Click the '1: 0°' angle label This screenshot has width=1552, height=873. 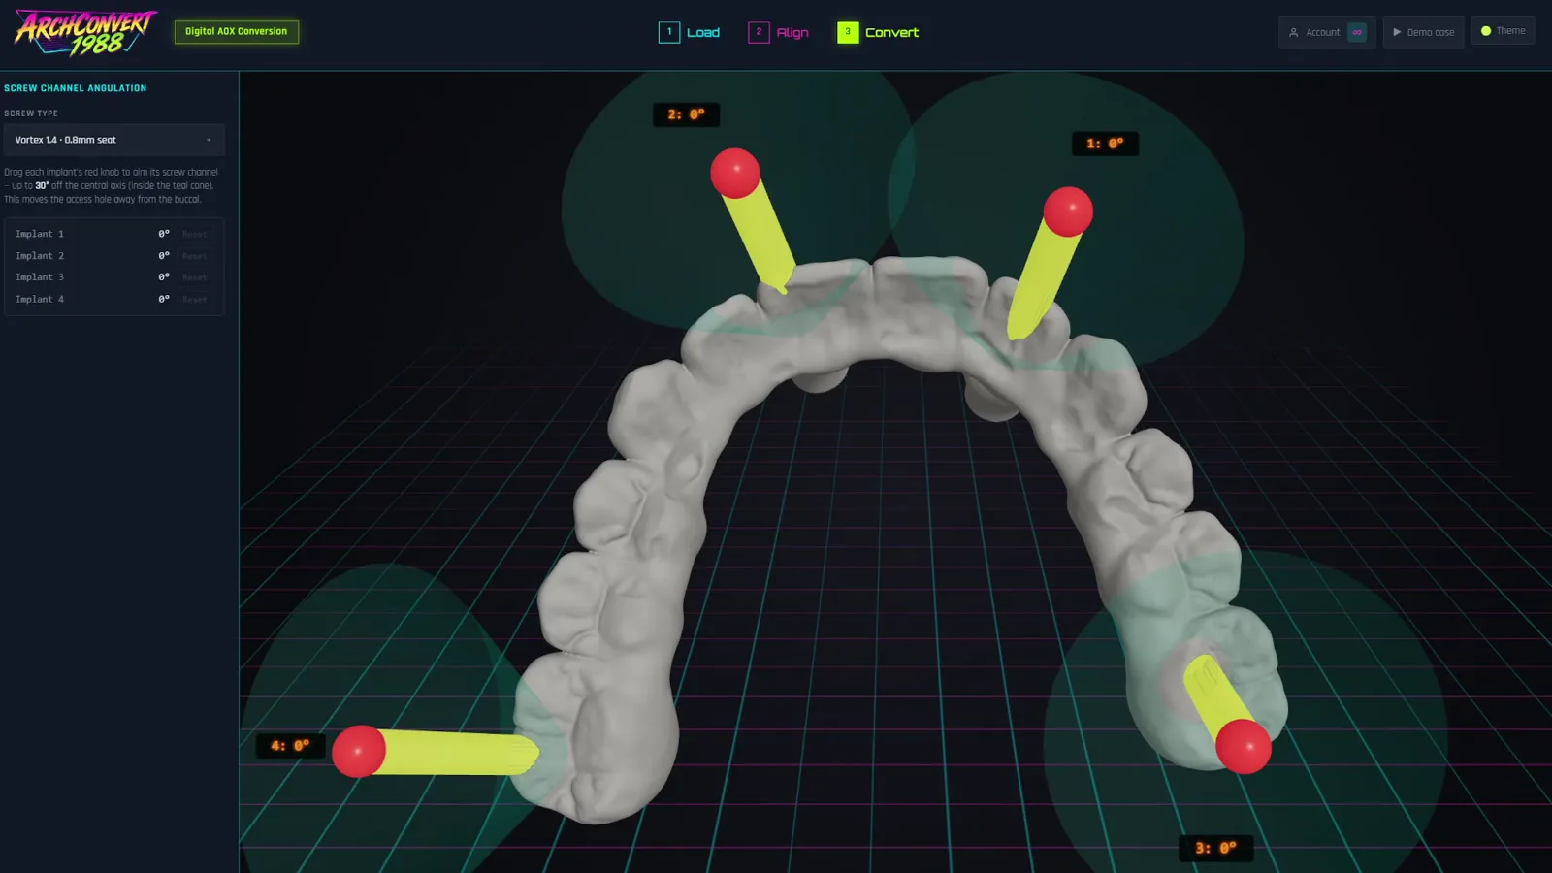click(1105, 144)
